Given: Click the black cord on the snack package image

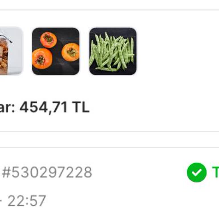Looking at the screenshot, I should [x=6, y=38].
